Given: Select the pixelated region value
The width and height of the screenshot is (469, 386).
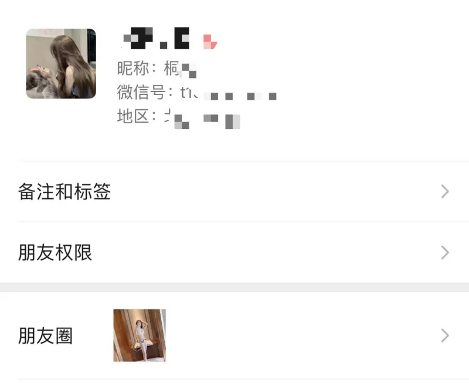Looking at the screenshot, I should pyautogui.click(x=202, y=119).
